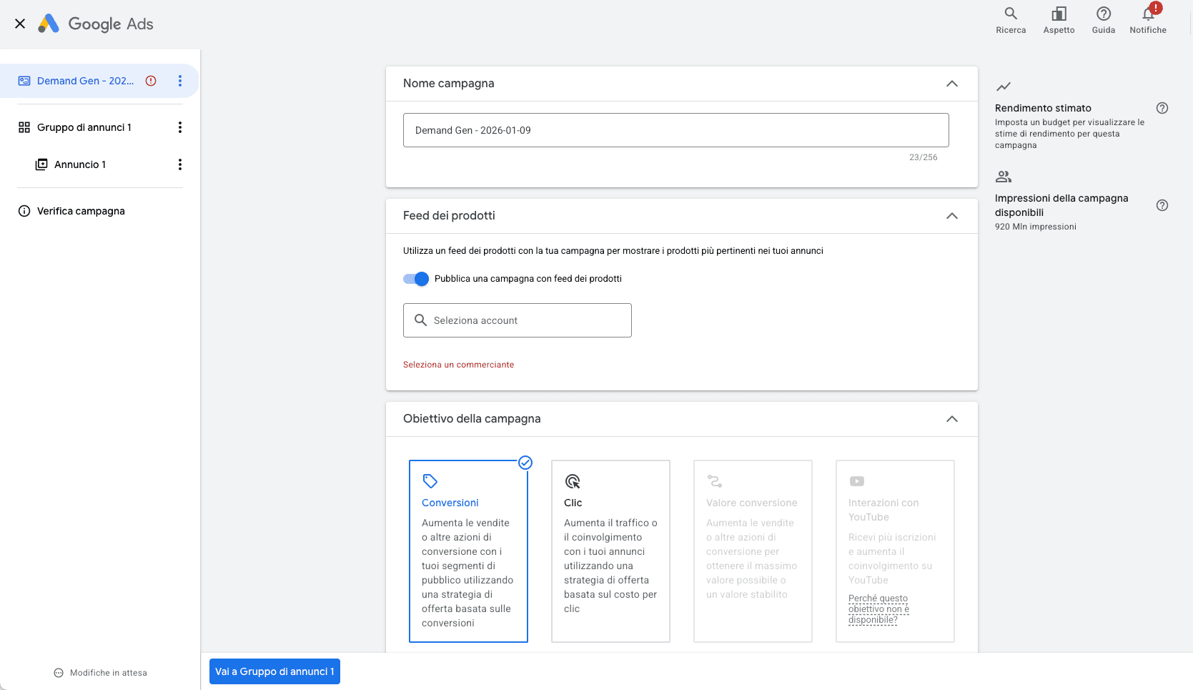
Task: Toggle Pubblica una campagna con feed dei prodotti
Action: pos(416,279)
